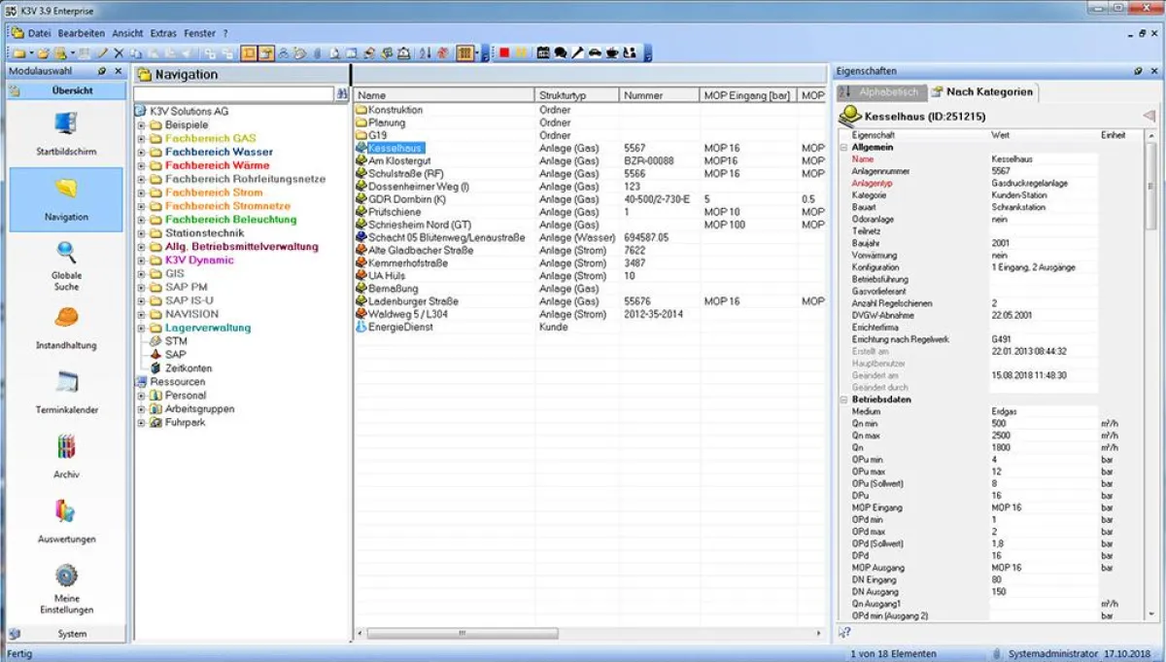This screenshot has width=1166, height=662.
Task: Open the Extras menu
Action: tap(163, 33)
